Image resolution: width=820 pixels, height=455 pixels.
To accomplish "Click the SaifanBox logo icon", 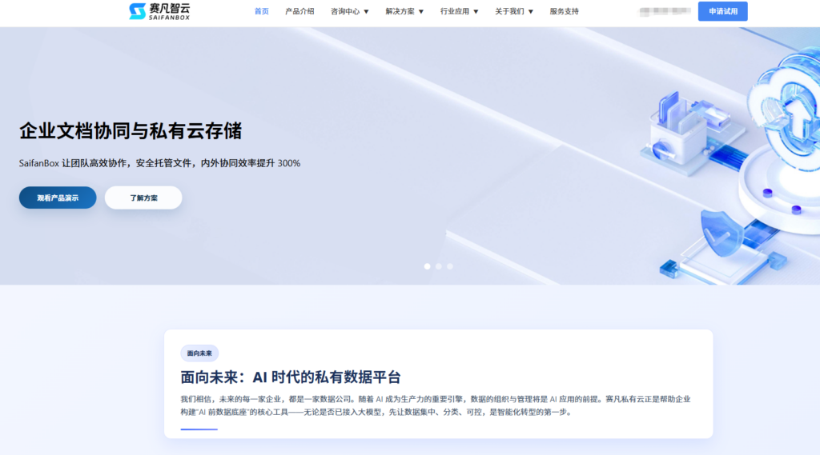I will 138,11.
